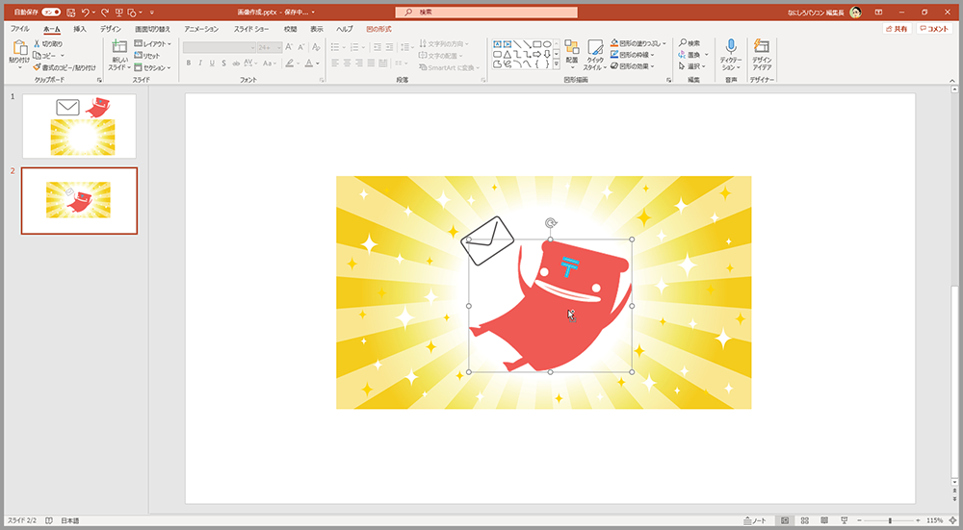The image size is (963, 530).
Task: Click the bullet list icon
Action: 335,47
